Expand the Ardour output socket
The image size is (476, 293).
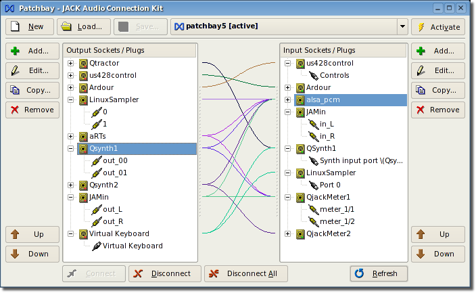[70, 87]
